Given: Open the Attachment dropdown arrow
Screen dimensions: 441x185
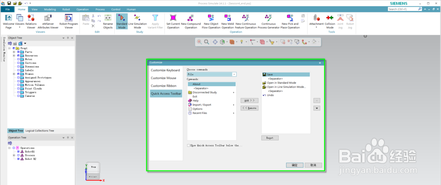Looking at the screenshot, I should click(316, 27).
